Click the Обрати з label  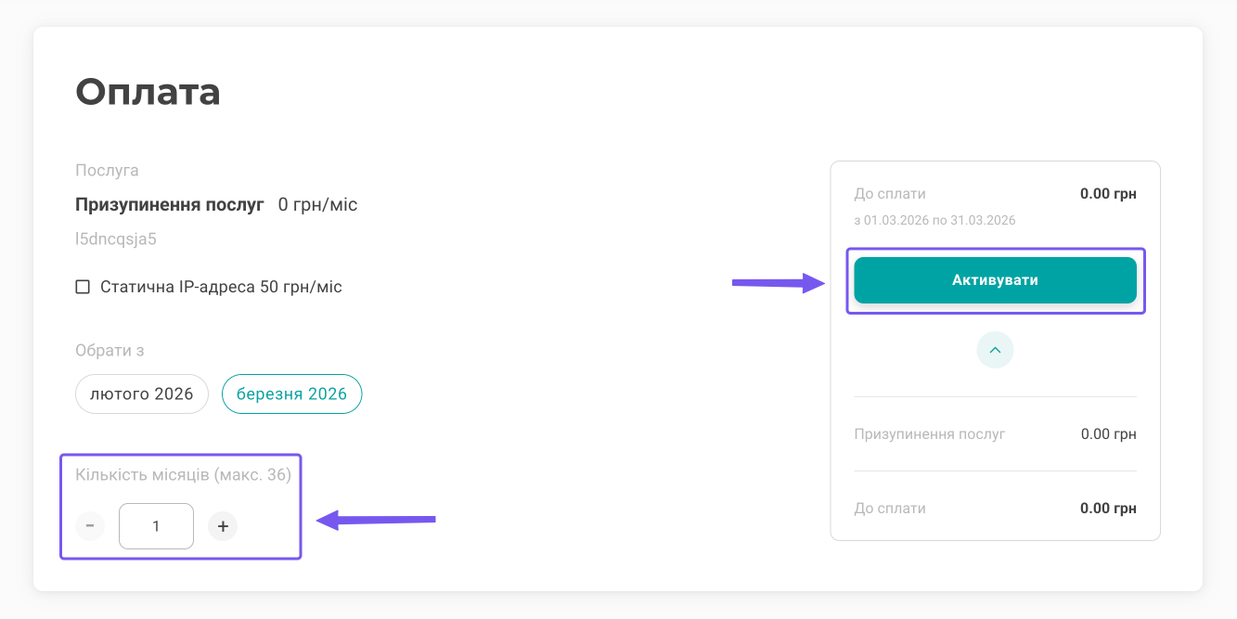coord(110,350)
